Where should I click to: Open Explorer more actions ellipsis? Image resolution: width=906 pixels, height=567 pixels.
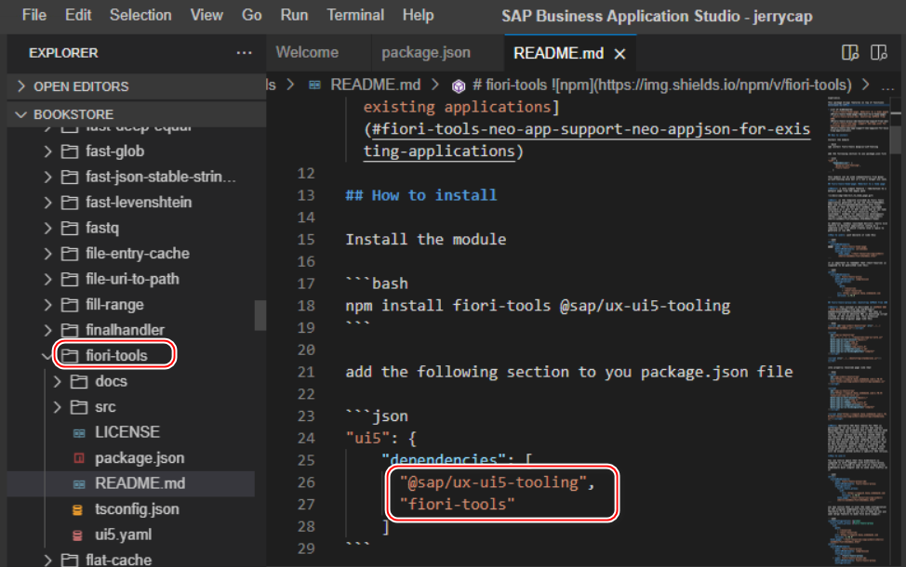[245, 53]
